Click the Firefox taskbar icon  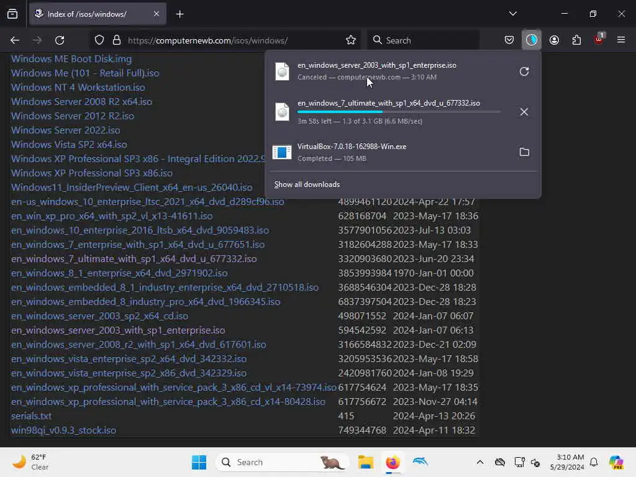tap(393, 462)
